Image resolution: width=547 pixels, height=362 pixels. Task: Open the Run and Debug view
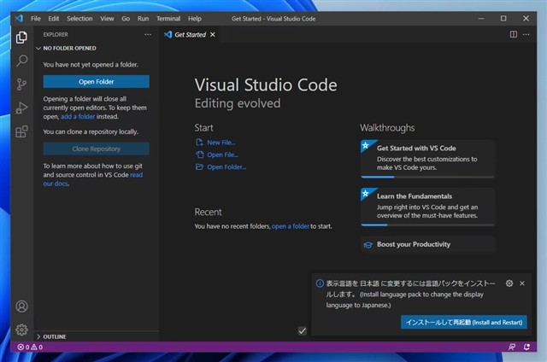click(22, 108)
